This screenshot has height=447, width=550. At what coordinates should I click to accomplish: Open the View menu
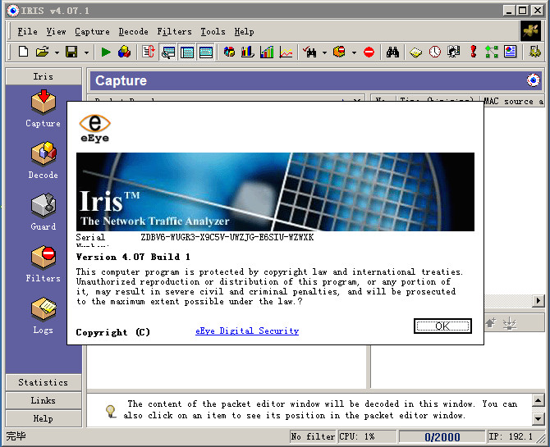pyautogui.click(x=56, y=31)
